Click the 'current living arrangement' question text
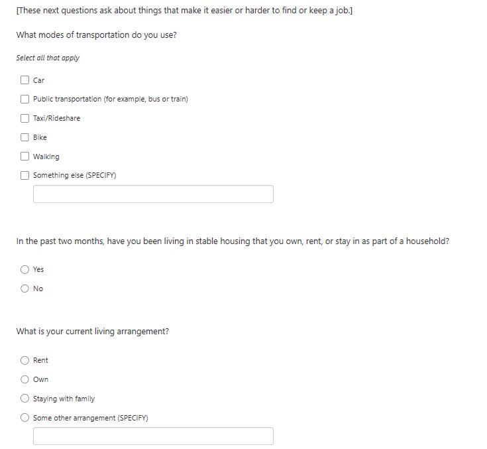This screenshot has width=487, height=449. pyautogui.click(x=92, y=332)
